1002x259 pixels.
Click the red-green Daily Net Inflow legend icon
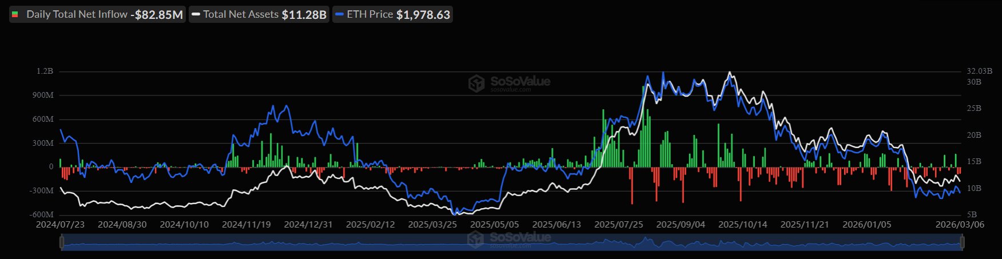(15, 14)
